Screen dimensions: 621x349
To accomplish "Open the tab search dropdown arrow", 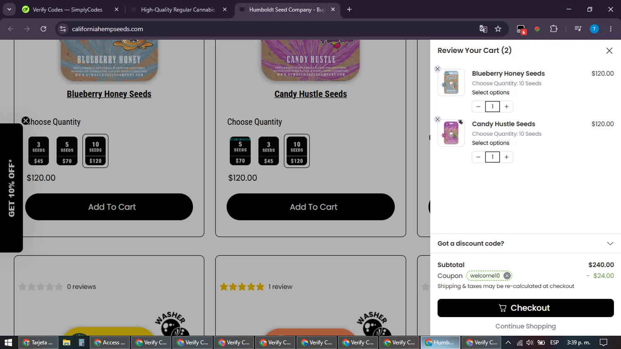I will 9,10.
